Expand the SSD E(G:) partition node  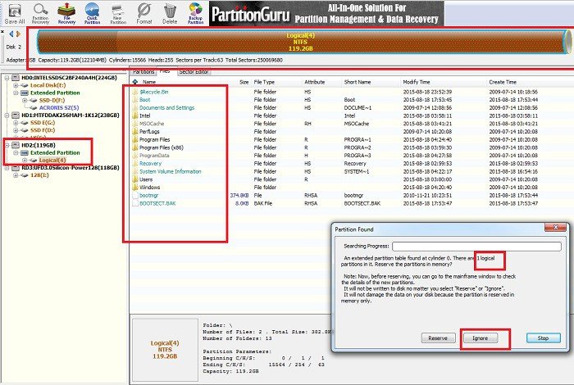tap(16, 123)
